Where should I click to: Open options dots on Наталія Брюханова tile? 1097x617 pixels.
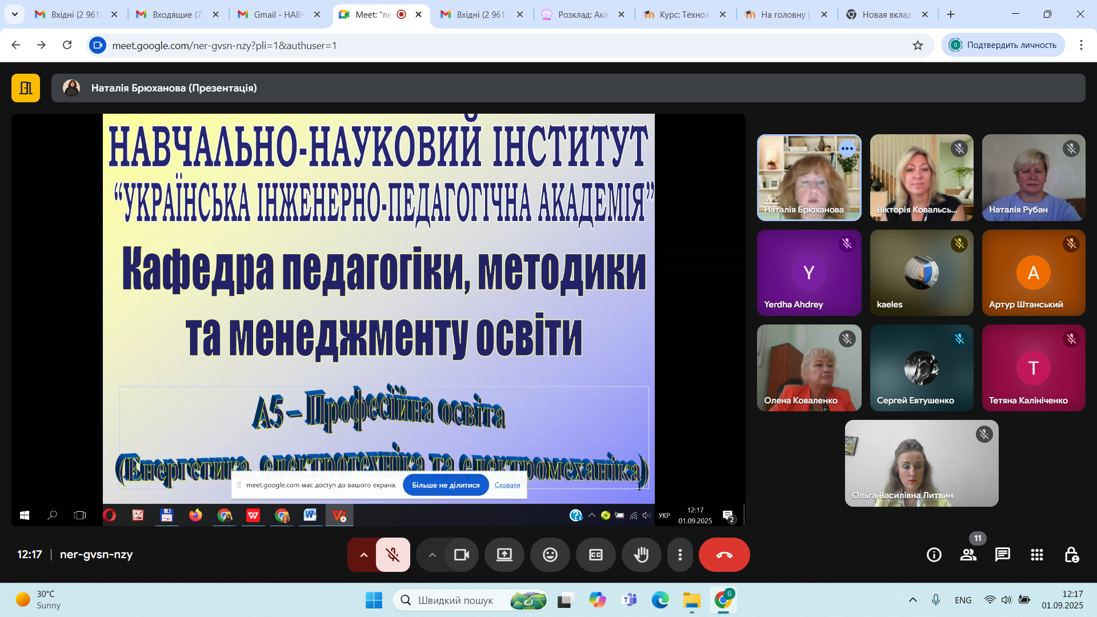[847, 149]
